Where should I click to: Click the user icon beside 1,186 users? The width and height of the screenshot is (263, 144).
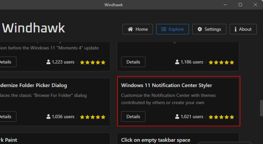tap(177, 62)
